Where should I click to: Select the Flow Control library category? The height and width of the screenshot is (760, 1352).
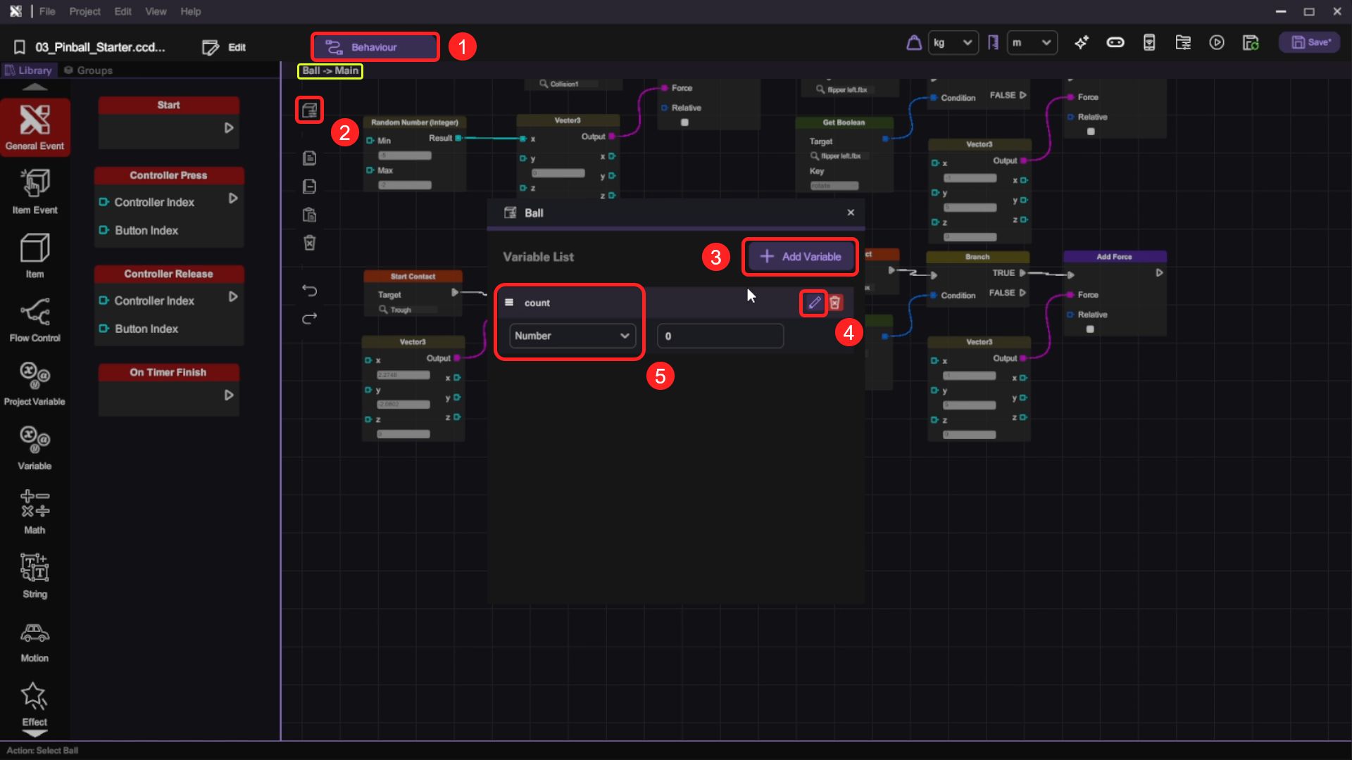coord(35,320)
